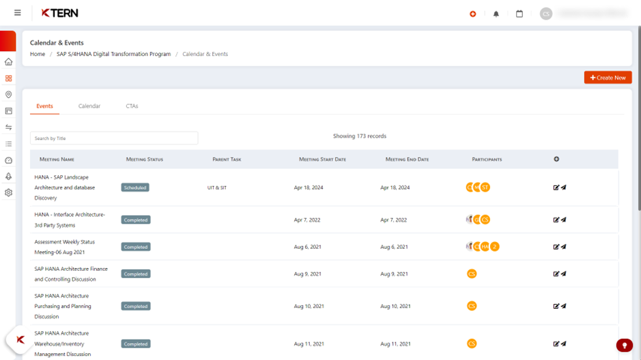Click the Apr 7, 2022 start date
The height and width of the screenshot is (360, 641).
(x=307, y=220)
